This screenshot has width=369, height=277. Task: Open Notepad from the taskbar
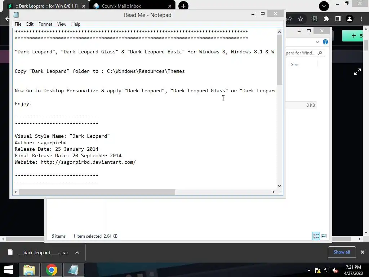(74, 270)
